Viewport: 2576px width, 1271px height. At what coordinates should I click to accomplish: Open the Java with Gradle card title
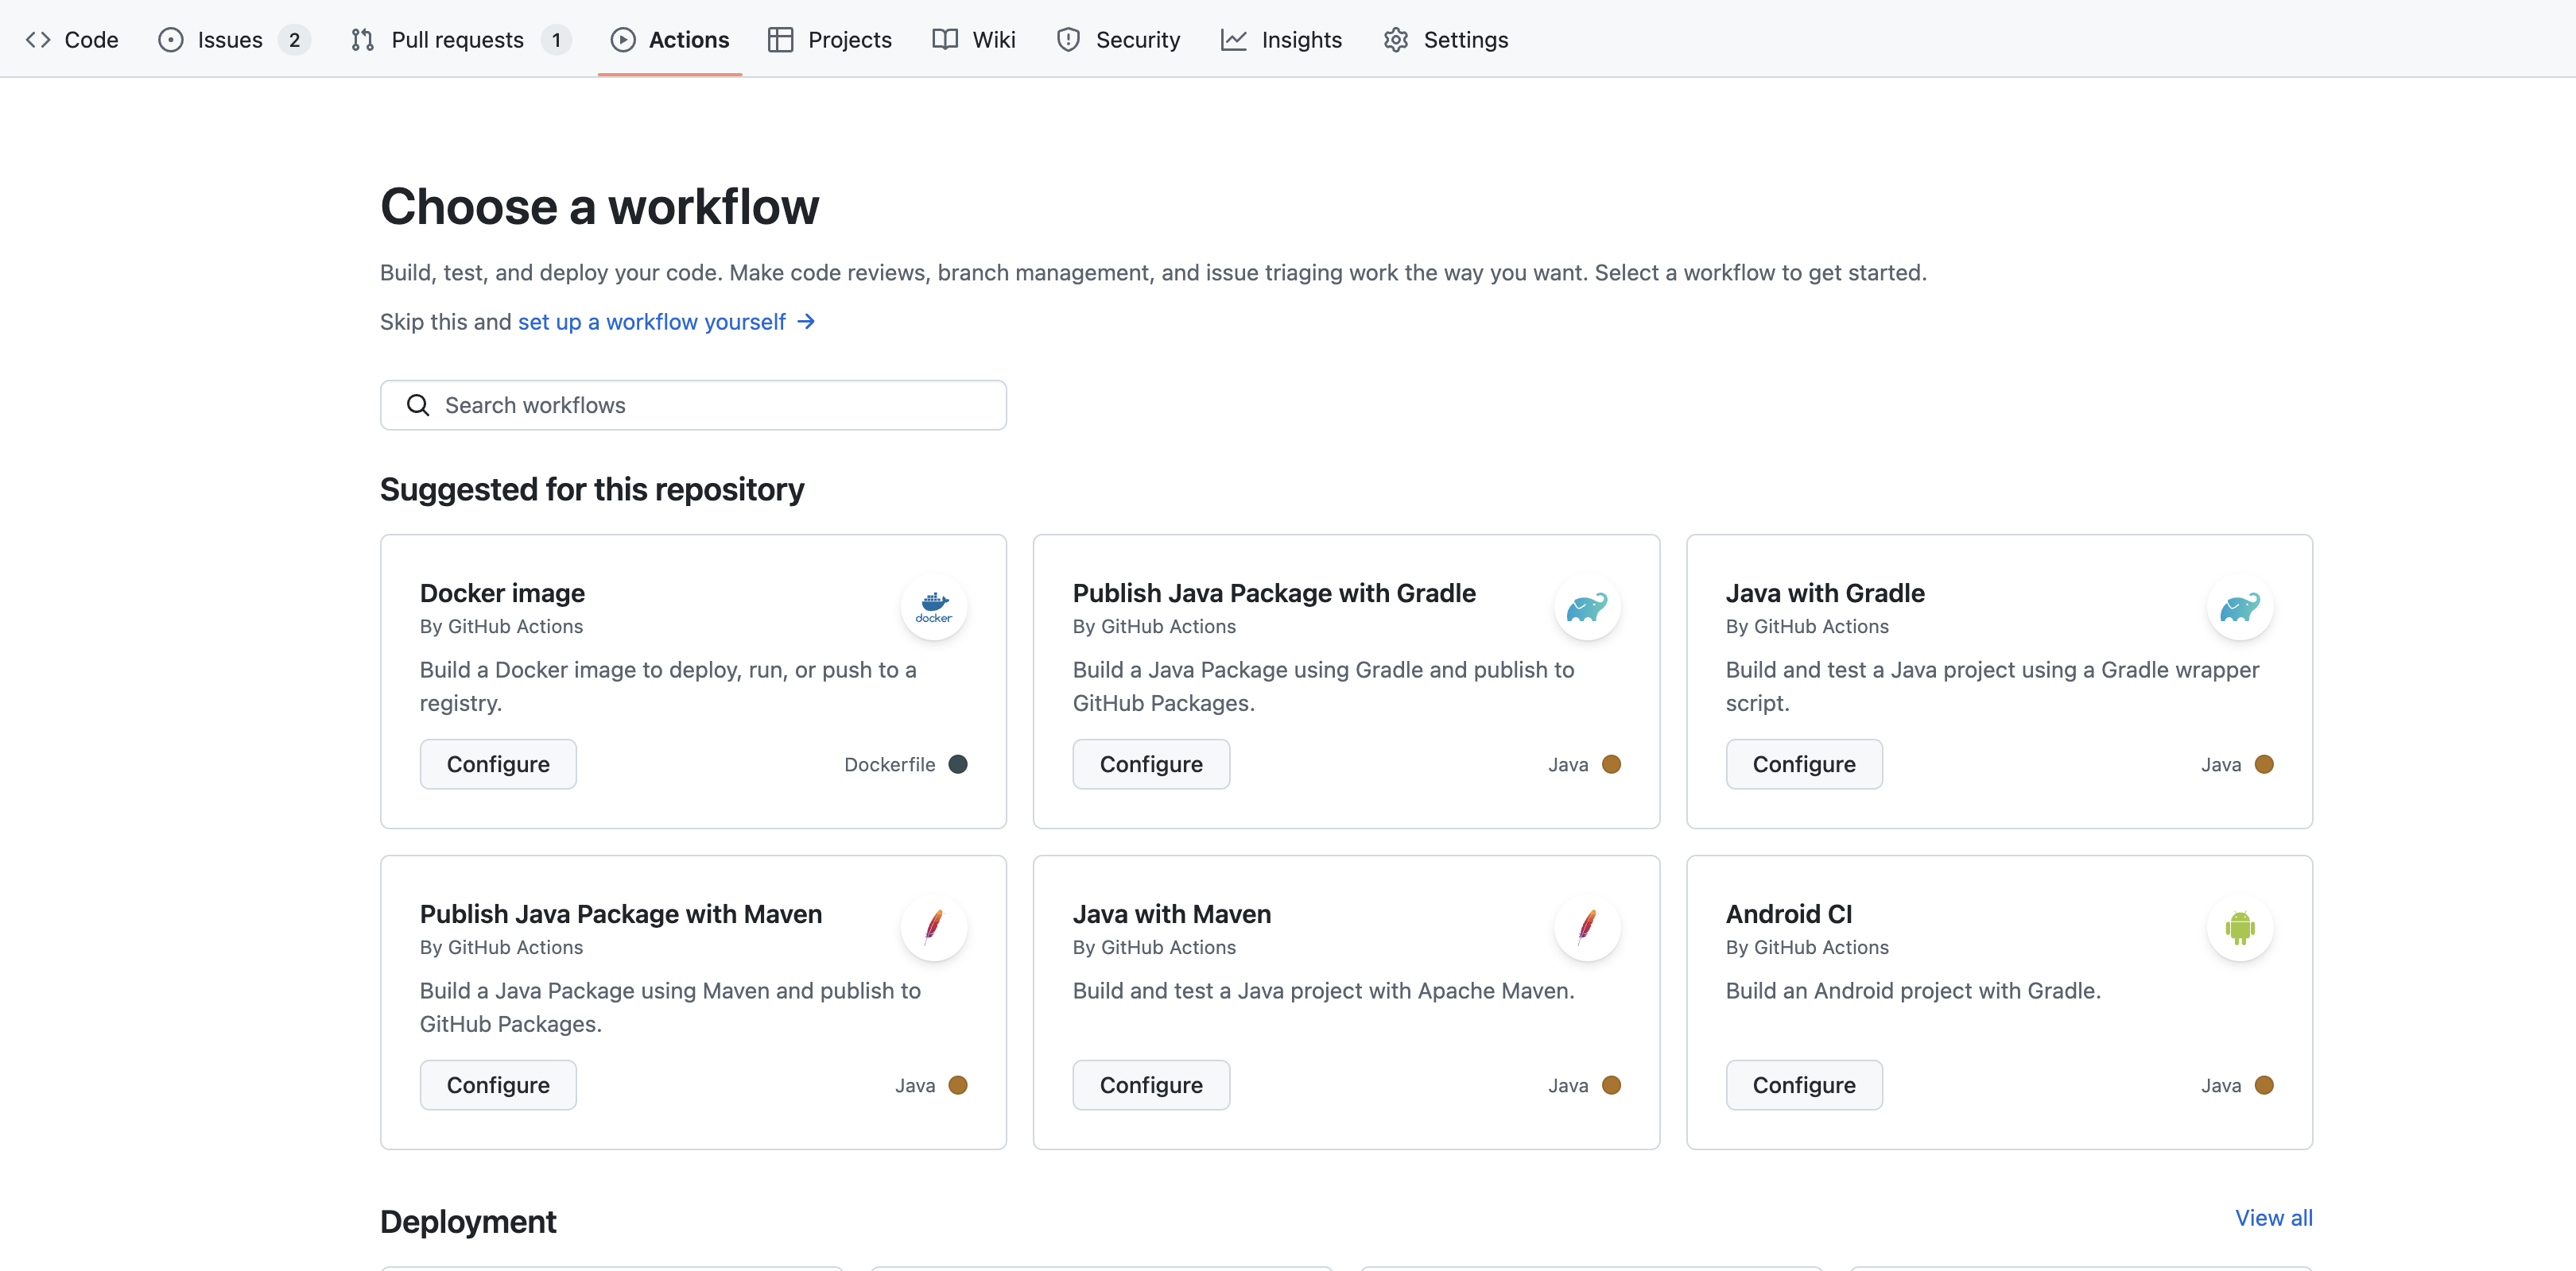[x=1824, y=593]
